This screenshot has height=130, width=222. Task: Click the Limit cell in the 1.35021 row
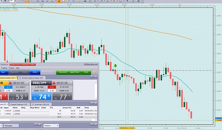pyautogui.click(x=45, y=114)
